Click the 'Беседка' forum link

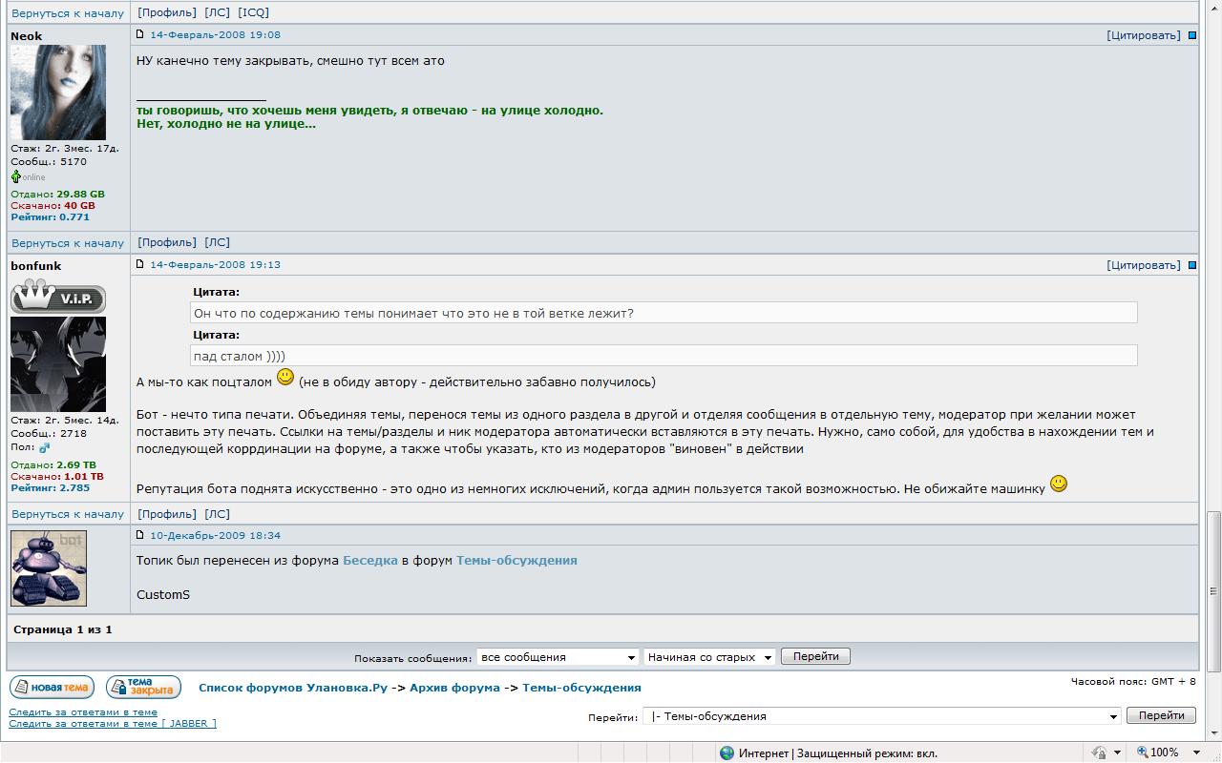(369, 561)
